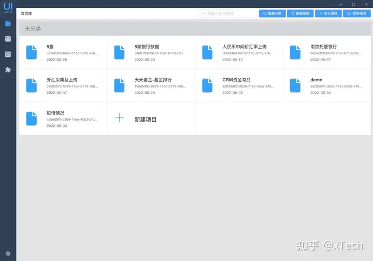This screenshot has width=373, height=261.
Task: Click the file icon for 5查
Action: [32, 52]
